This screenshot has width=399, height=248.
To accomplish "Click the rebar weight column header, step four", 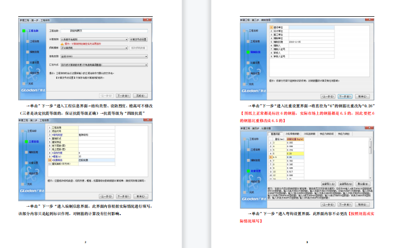I will click(295, 139).
